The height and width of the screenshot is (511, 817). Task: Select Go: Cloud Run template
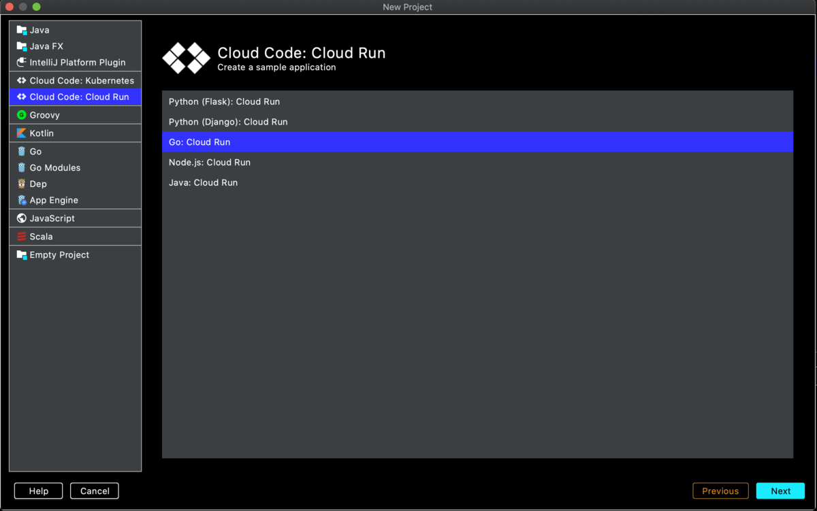click(x=477, y=142)
